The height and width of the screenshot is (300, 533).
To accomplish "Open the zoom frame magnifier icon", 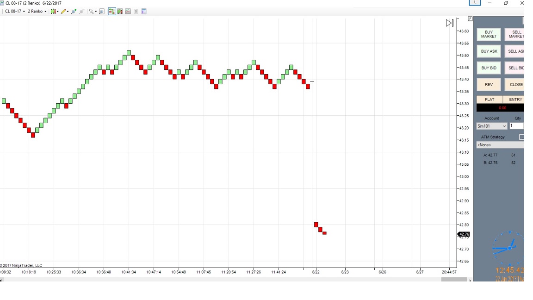I will click(x=102, y=11).
